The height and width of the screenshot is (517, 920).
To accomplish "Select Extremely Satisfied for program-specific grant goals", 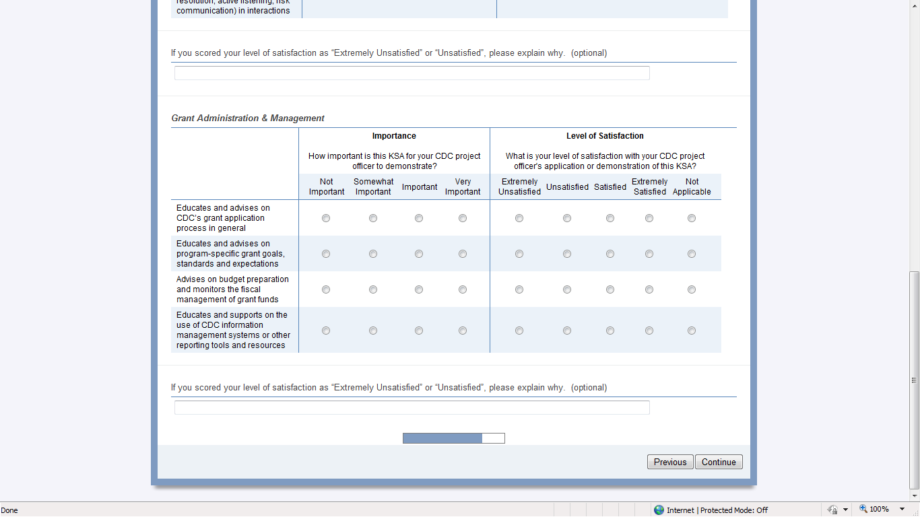I will pyautogui.click(x=649, y=254).
